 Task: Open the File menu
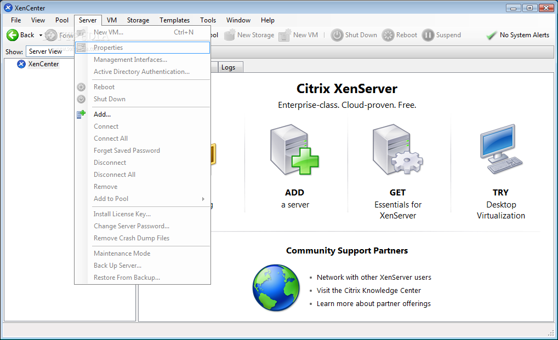pyautogui.click(x=16, y=20)
